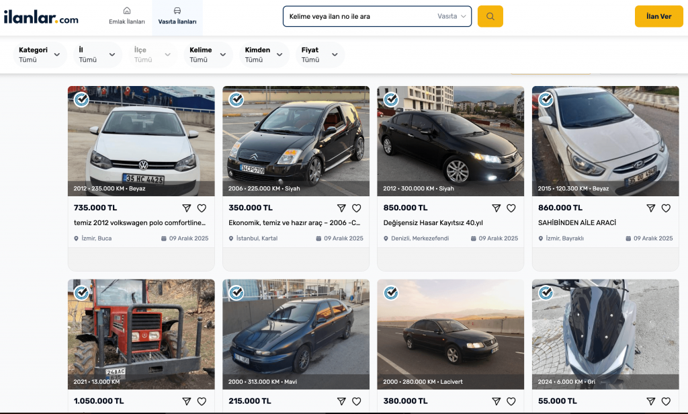Favorite the 850.000 TL Denizli listing

[511, 208]
